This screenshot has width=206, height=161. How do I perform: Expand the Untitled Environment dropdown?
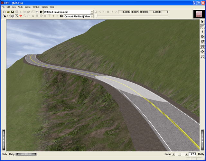tap(92, 12)
